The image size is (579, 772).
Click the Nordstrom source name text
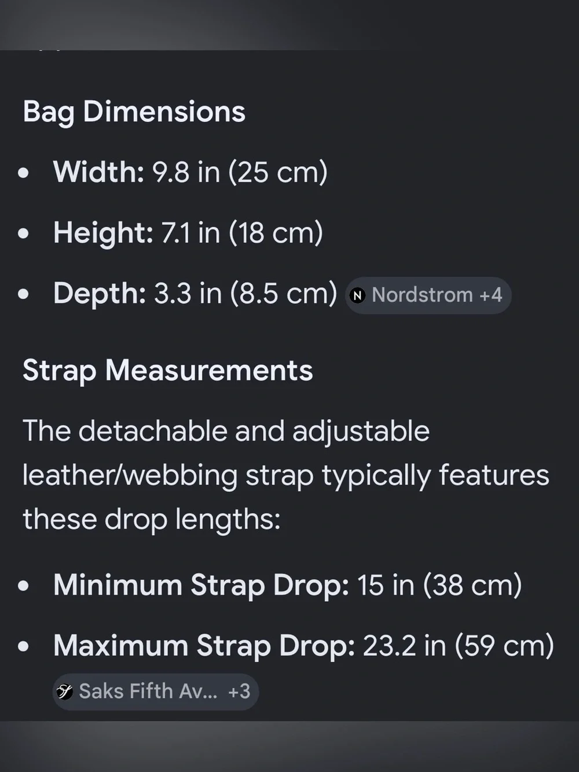coord(422,295)
